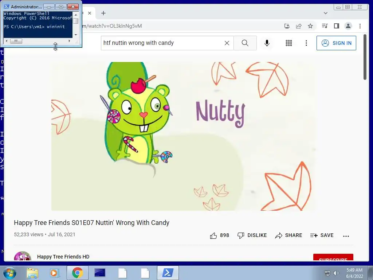Click PowerShell horizontal scroll left arrow

pyautogui.click(x=7, y=41)
